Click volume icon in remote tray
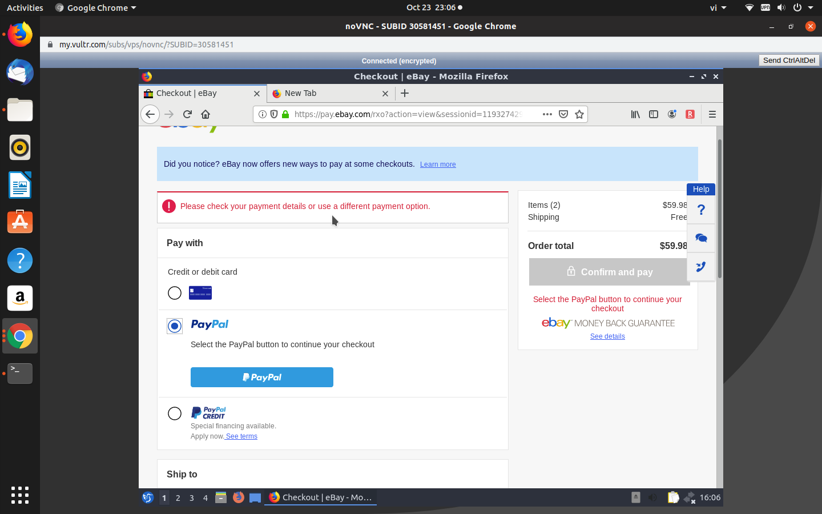 click(653, 497)
